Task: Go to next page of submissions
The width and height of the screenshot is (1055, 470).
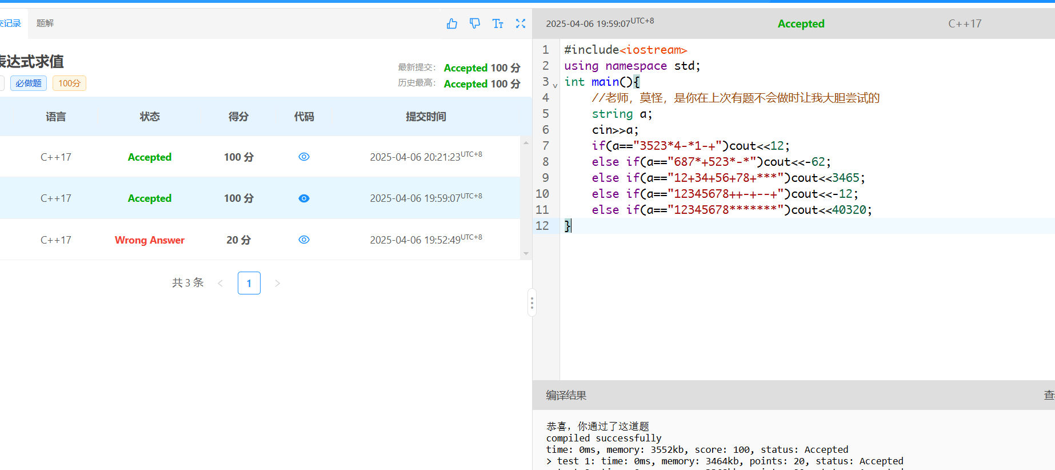Action: (277, 283)
